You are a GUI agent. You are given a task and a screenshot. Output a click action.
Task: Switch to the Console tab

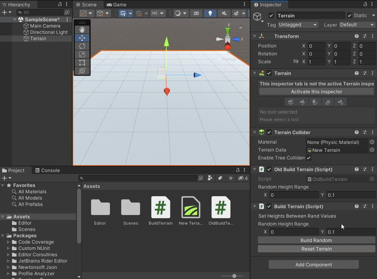coord(48,170)
